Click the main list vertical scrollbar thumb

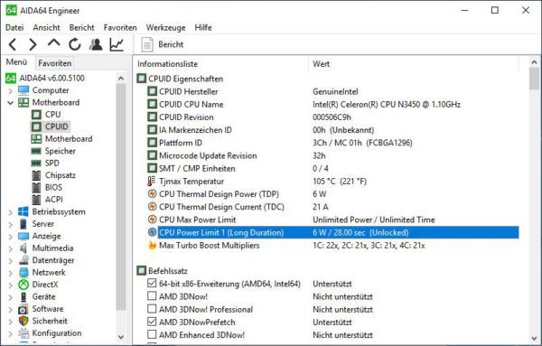[x=534, y=79]
